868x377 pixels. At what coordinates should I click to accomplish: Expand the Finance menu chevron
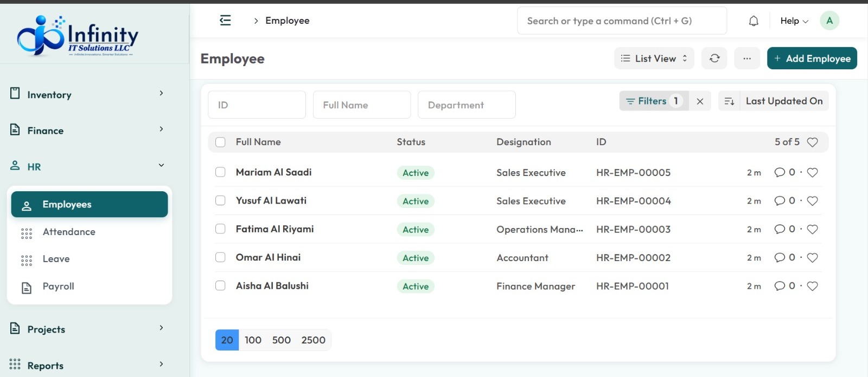[x=161, y=129]
